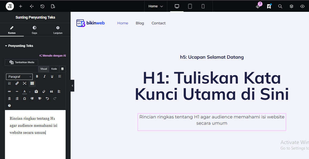The image size is (309, 159).
Task: Open the What's New megaphone notifications
Action: pyautogui.click(x=258, y=6)
